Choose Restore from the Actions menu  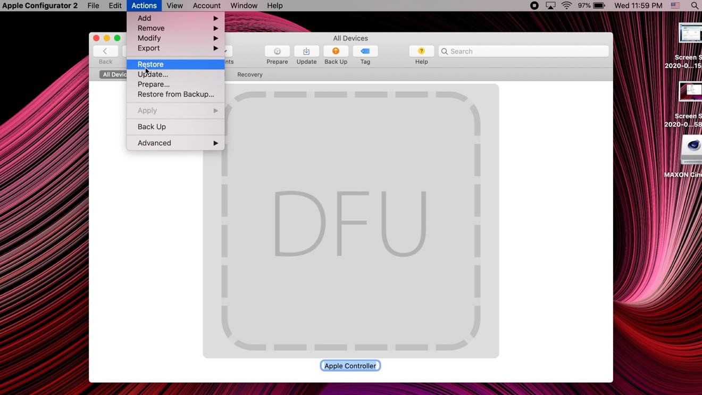[175, 64]
